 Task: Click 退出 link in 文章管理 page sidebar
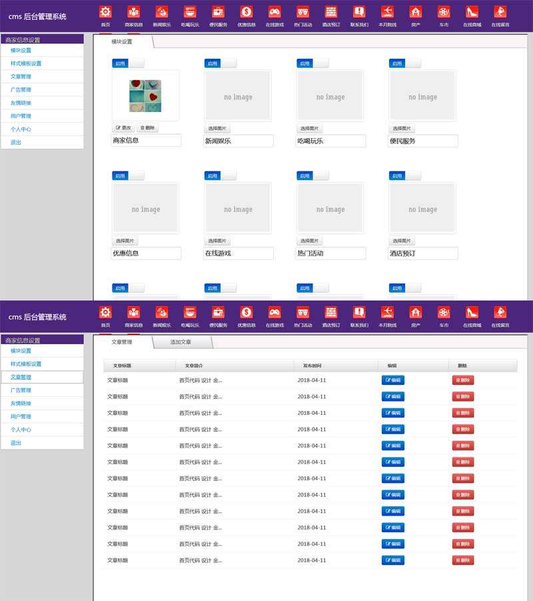point(15,443)
